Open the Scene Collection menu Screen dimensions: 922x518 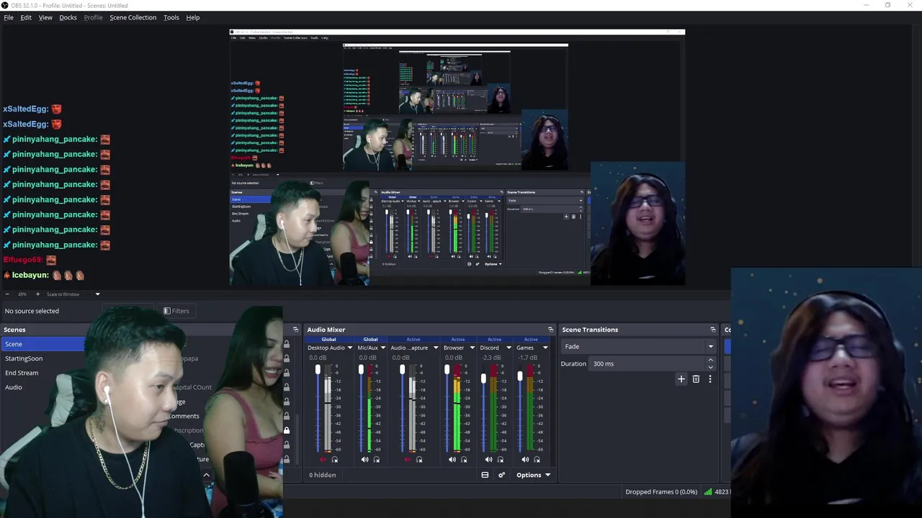[133, 17]
